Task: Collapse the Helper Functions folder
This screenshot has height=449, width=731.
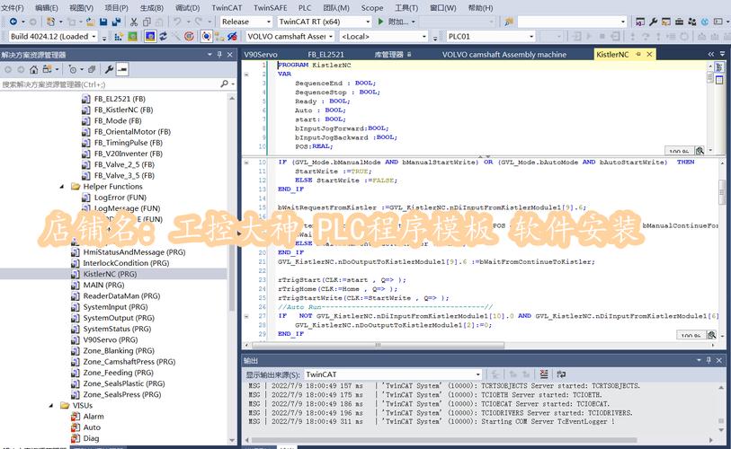Action: [64, 187]
